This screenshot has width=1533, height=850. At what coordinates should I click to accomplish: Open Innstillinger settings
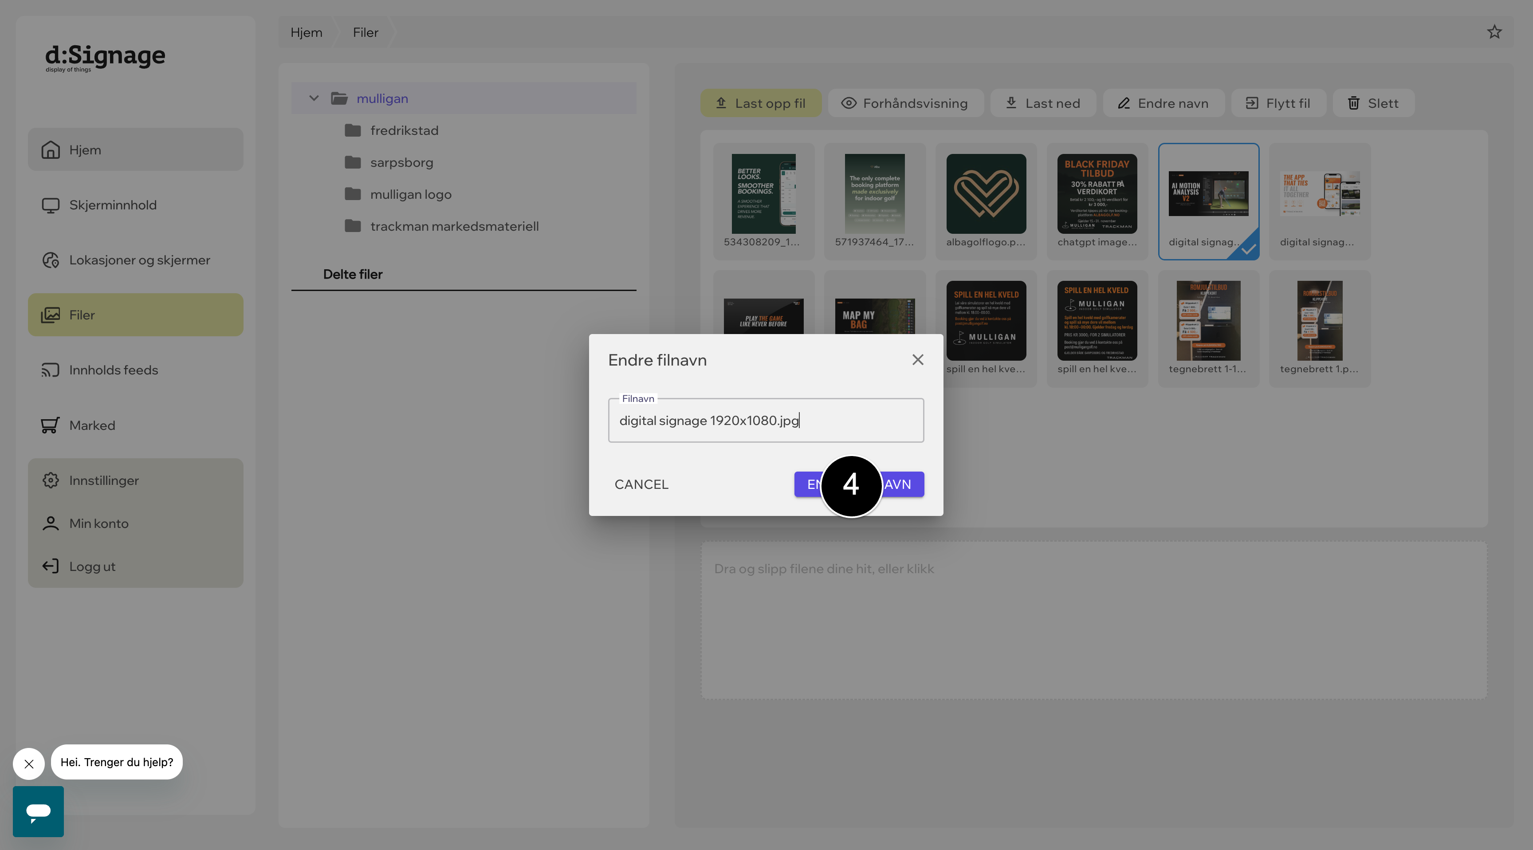135,480
